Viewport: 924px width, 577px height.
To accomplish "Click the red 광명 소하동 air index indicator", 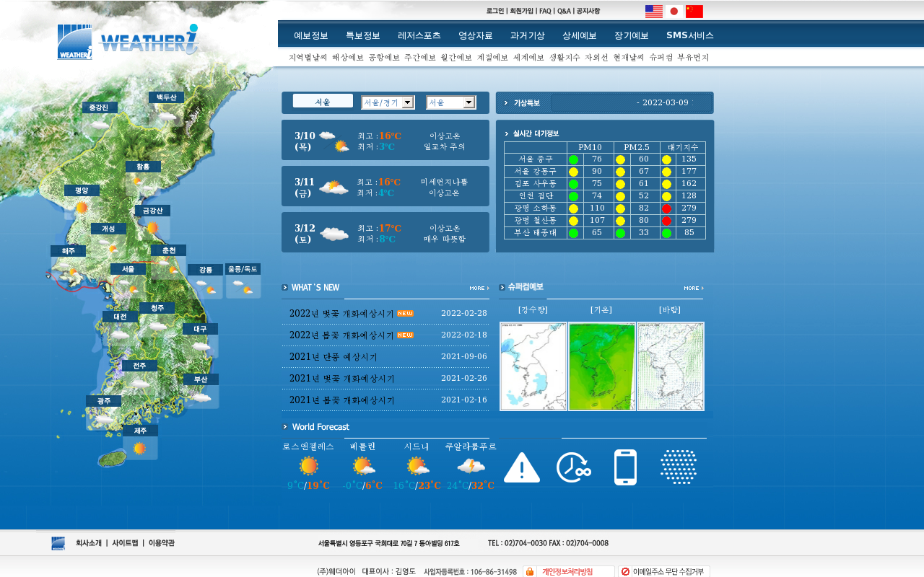I will (x=666, y=208).
